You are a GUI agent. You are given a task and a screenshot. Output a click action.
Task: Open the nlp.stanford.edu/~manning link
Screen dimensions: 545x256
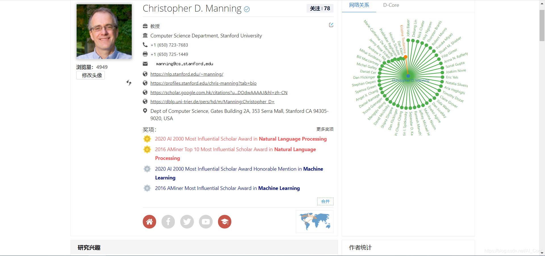coord(187,74)
